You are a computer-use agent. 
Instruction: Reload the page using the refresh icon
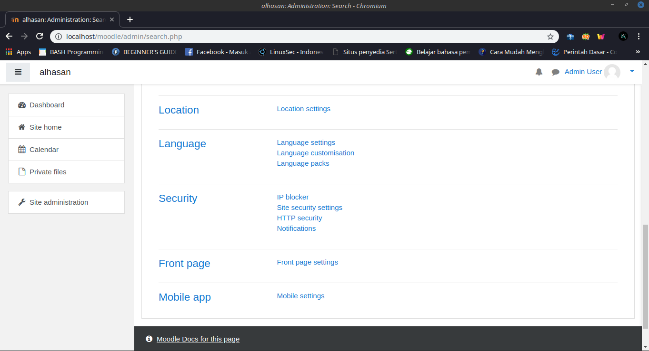[x=40, y=36]
